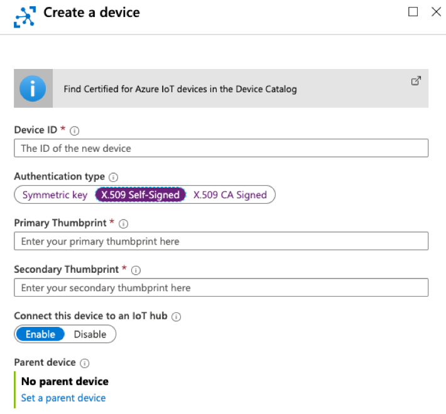The width and height of the screenshot is (446, 414).
Task: Click Set a parent device link
Action: [x=63, y=398]
